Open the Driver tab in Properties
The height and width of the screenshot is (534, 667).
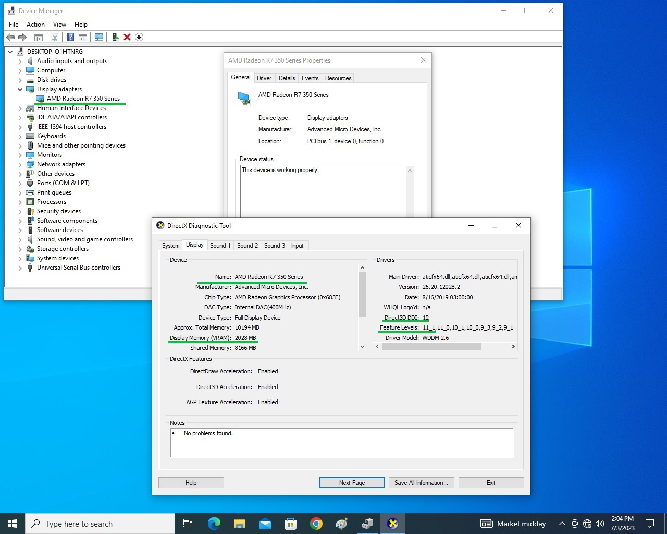point(264,78)
